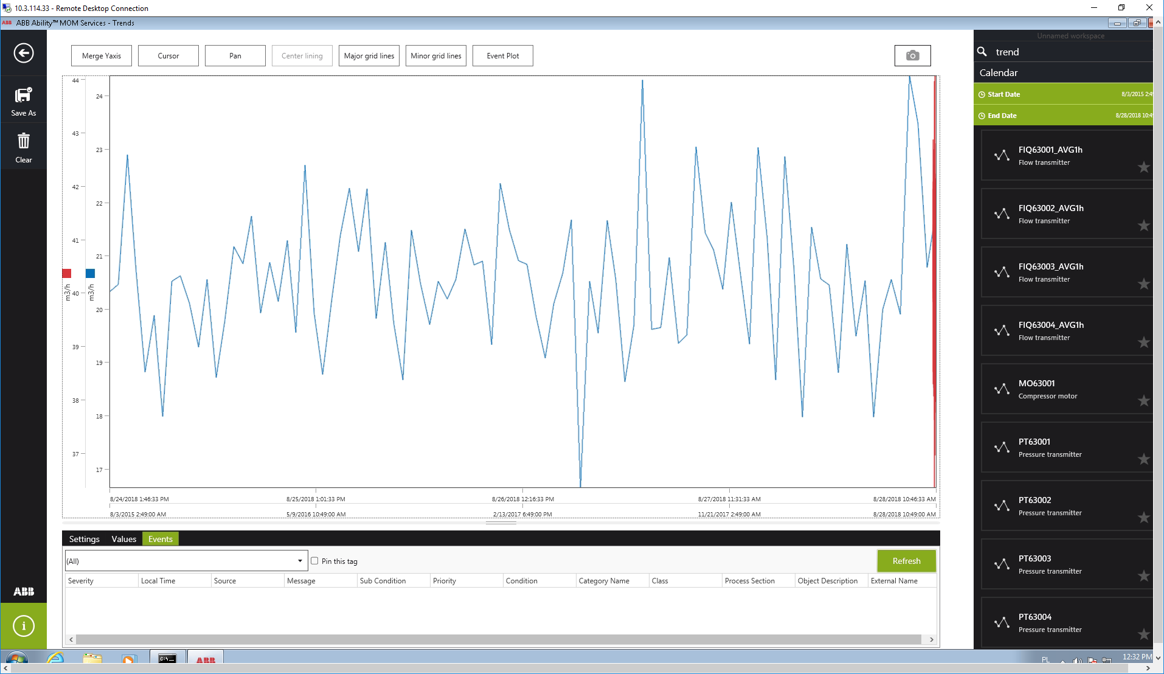Expand the Start Date calendar row
This screenshot has height=674, width=1164.
pos(1063,94)
